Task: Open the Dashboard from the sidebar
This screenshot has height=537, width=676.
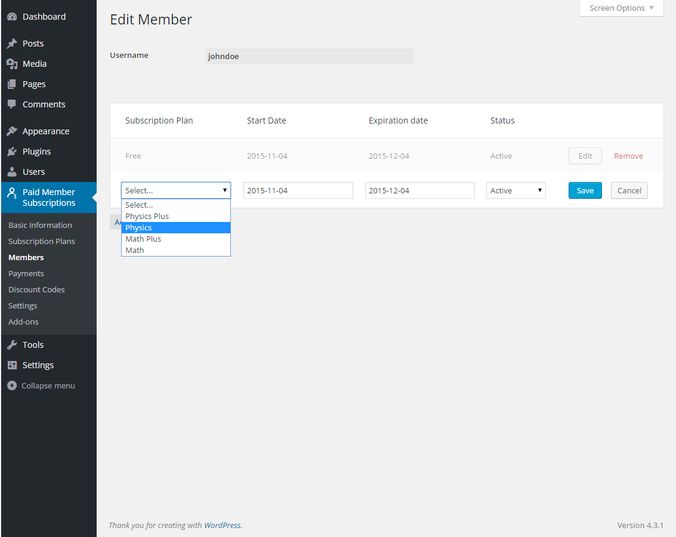Action: pos(13,16)
